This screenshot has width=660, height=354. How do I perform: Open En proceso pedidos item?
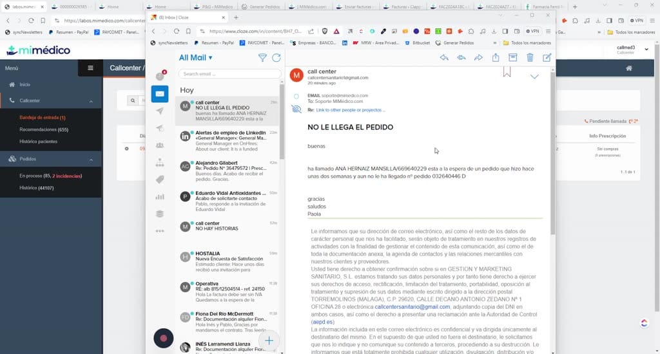(x=50, y=176)
